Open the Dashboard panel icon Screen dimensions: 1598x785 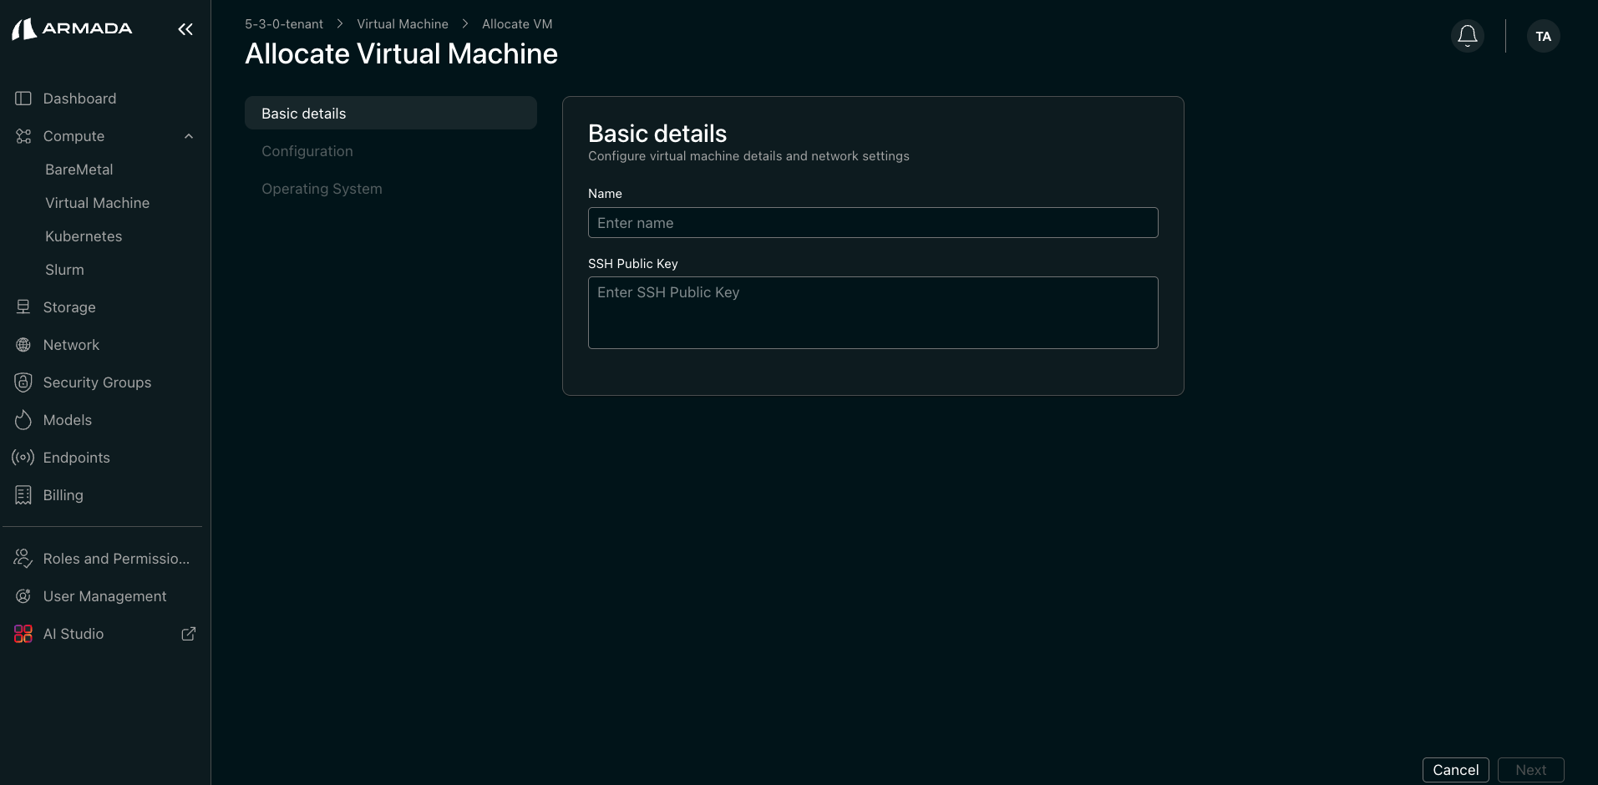[x=23, y=98]
